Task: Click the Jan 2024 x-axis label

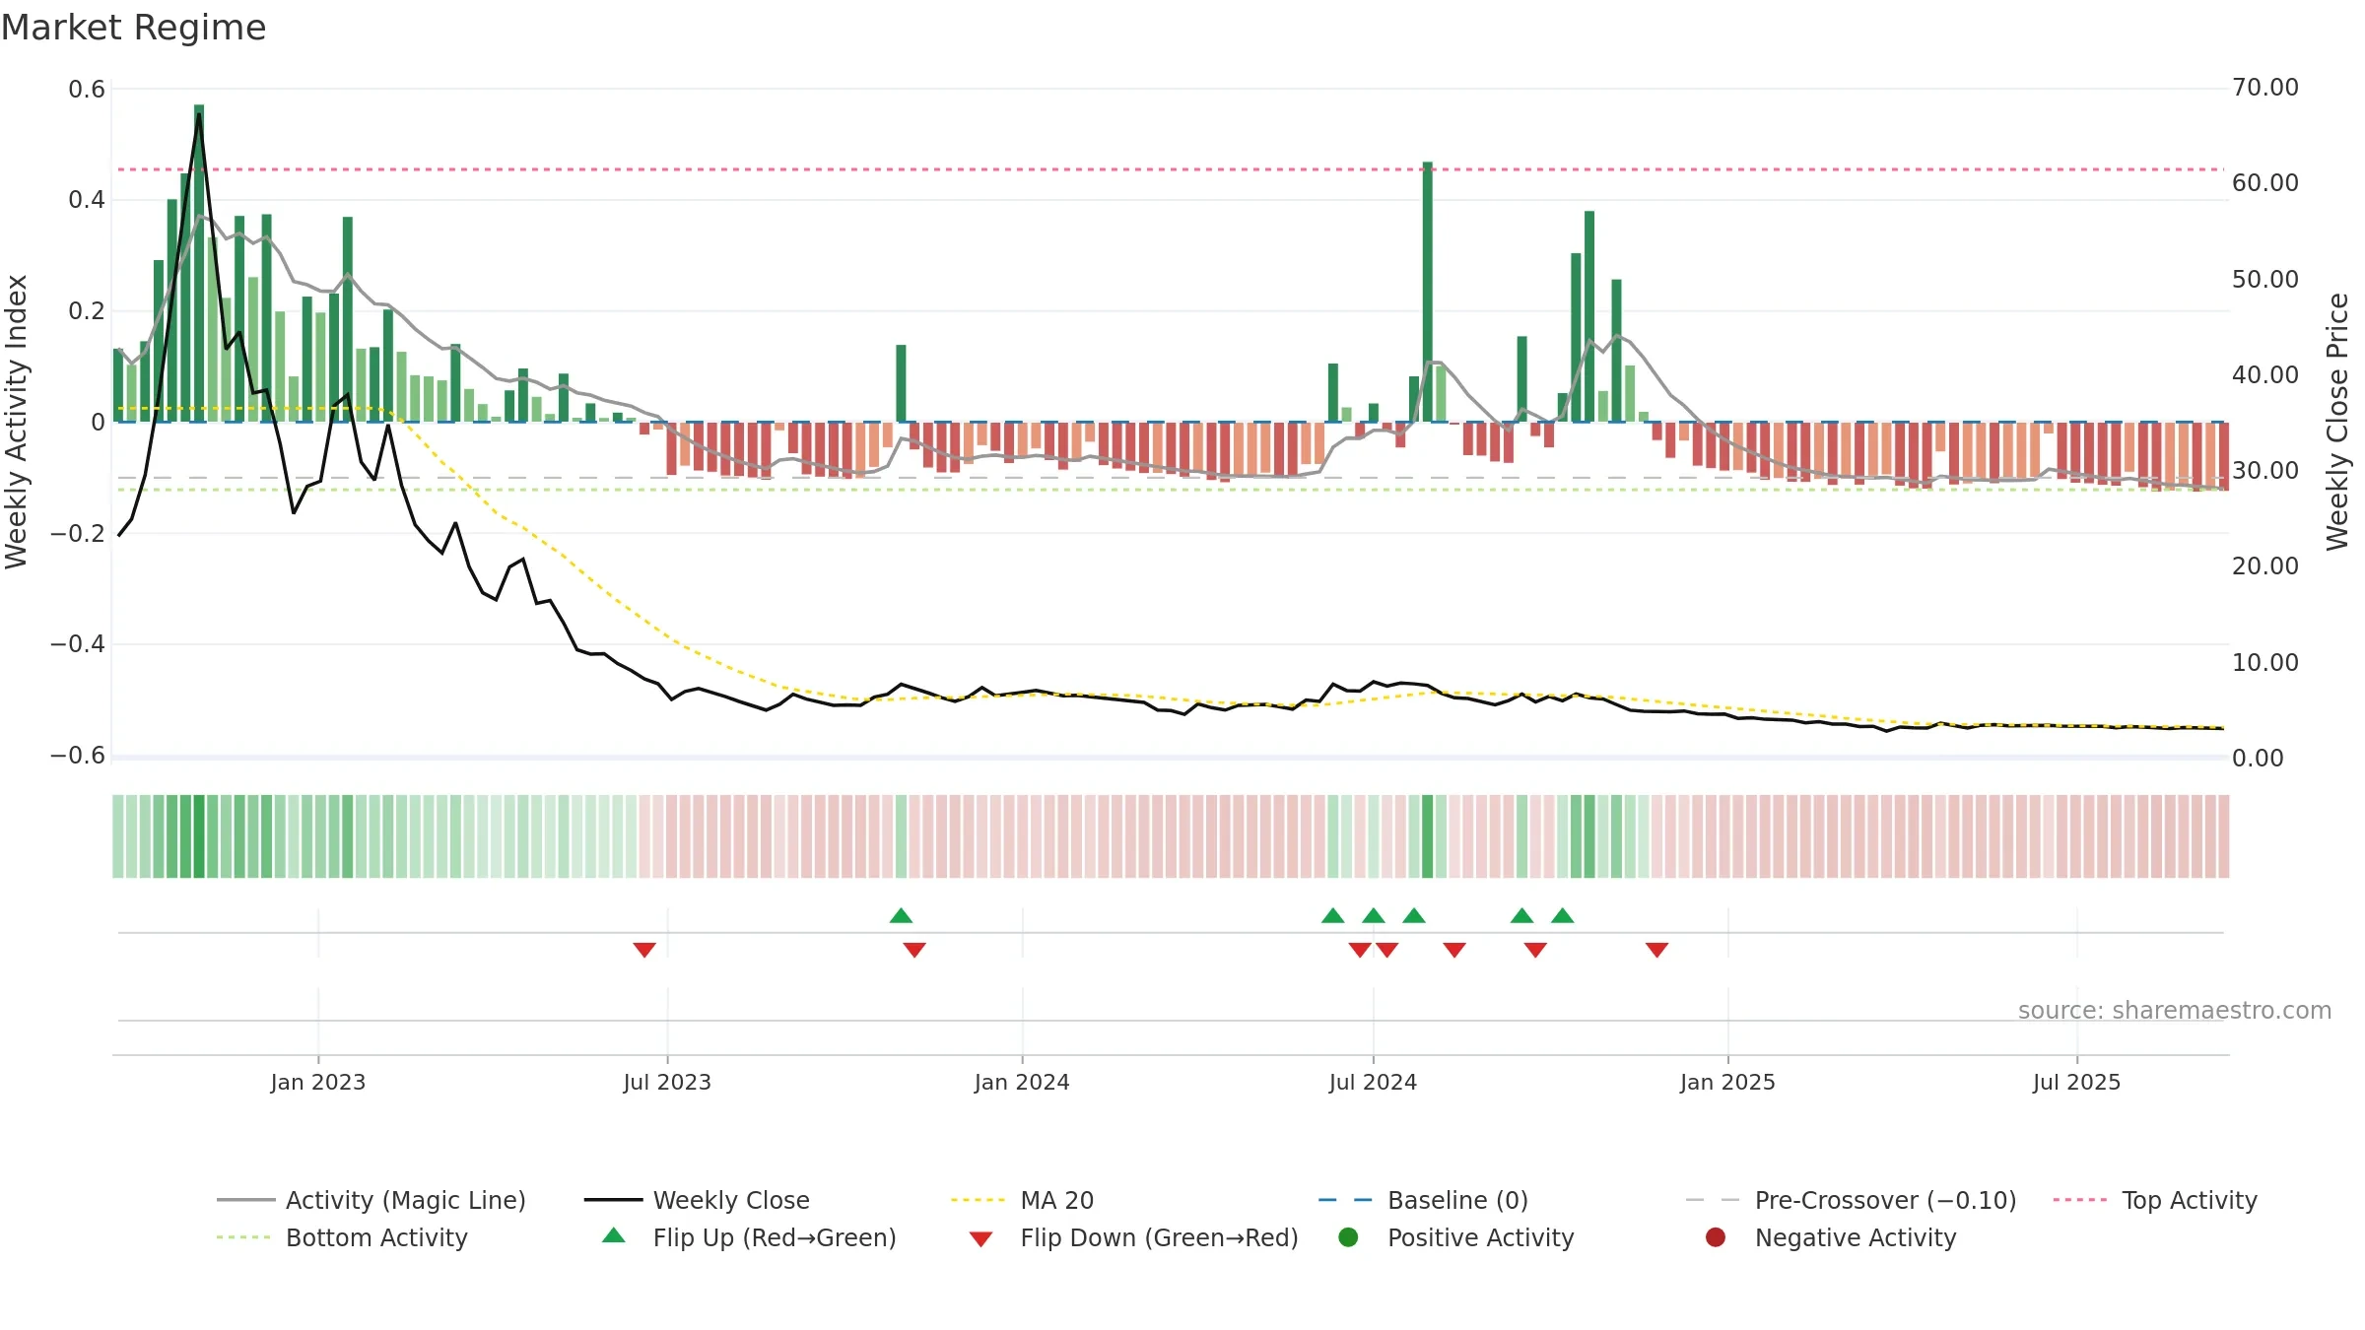Action: tap(1022, 1082)
